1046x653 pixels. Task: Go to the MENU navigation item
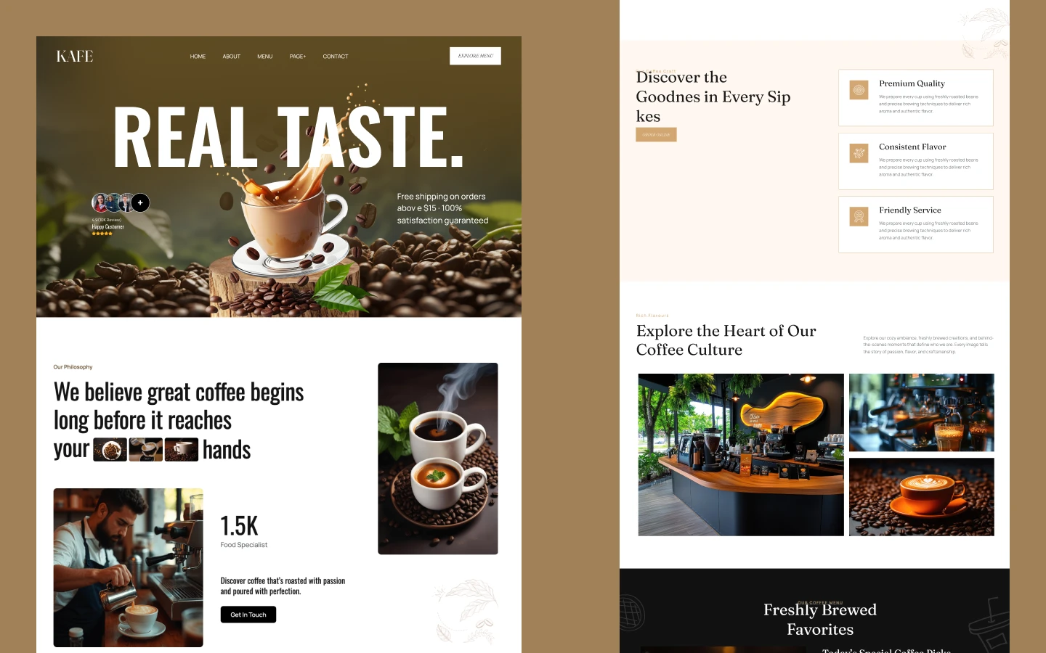tap(264, 57)
